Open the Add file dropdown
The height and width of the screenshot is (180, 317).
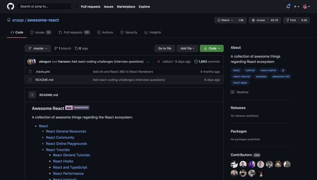[x=187, y=48]
